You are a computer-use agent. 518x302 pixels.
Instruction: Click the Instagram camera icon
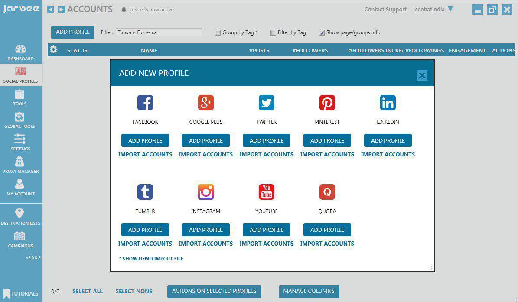coord(206,192)
